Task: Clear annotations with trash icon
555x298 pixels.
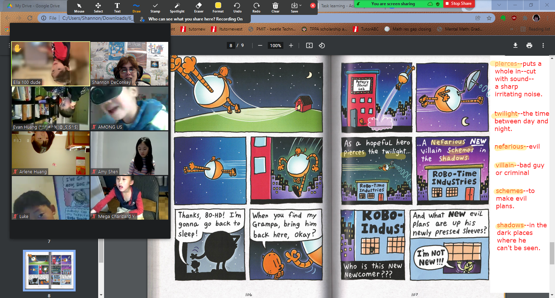Action: [275, 8]
